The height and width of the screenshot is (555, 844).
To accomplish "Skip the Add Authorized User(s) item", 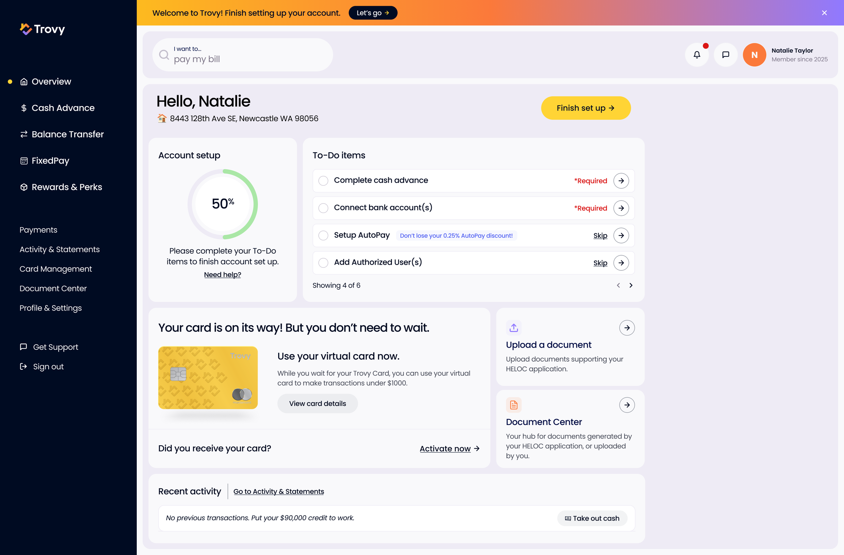I will coord(600,263).
